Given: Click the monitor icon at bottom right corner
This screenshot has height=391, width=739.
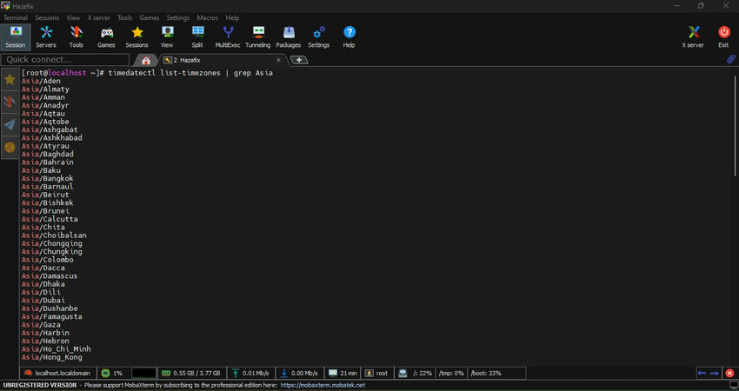Looking at the screenshot, I should coord(734,385).
